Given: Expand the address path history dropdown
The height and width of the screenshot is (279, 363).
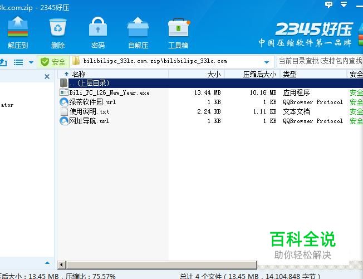Looking at the screenshot, I should [267, 62].
